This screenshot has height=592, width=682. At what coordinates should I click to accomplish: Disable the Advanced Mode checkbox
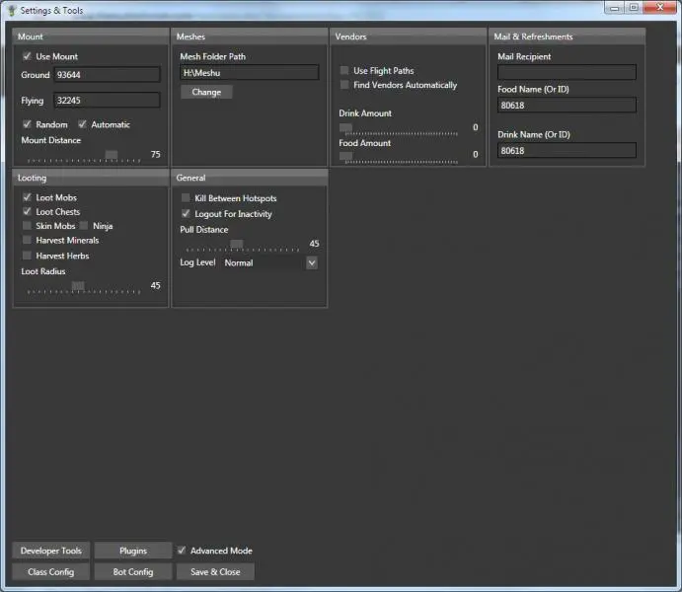click(182, 551)
